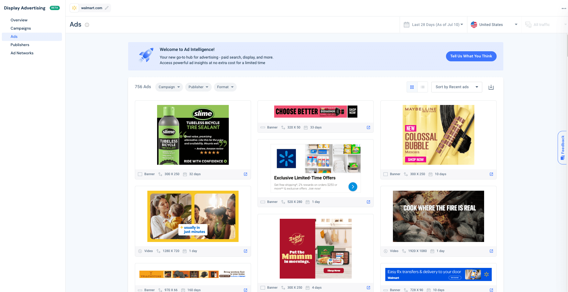Expand the Format filter
Viewport: 568px width, 292px height.
click(x=225, y=87)
